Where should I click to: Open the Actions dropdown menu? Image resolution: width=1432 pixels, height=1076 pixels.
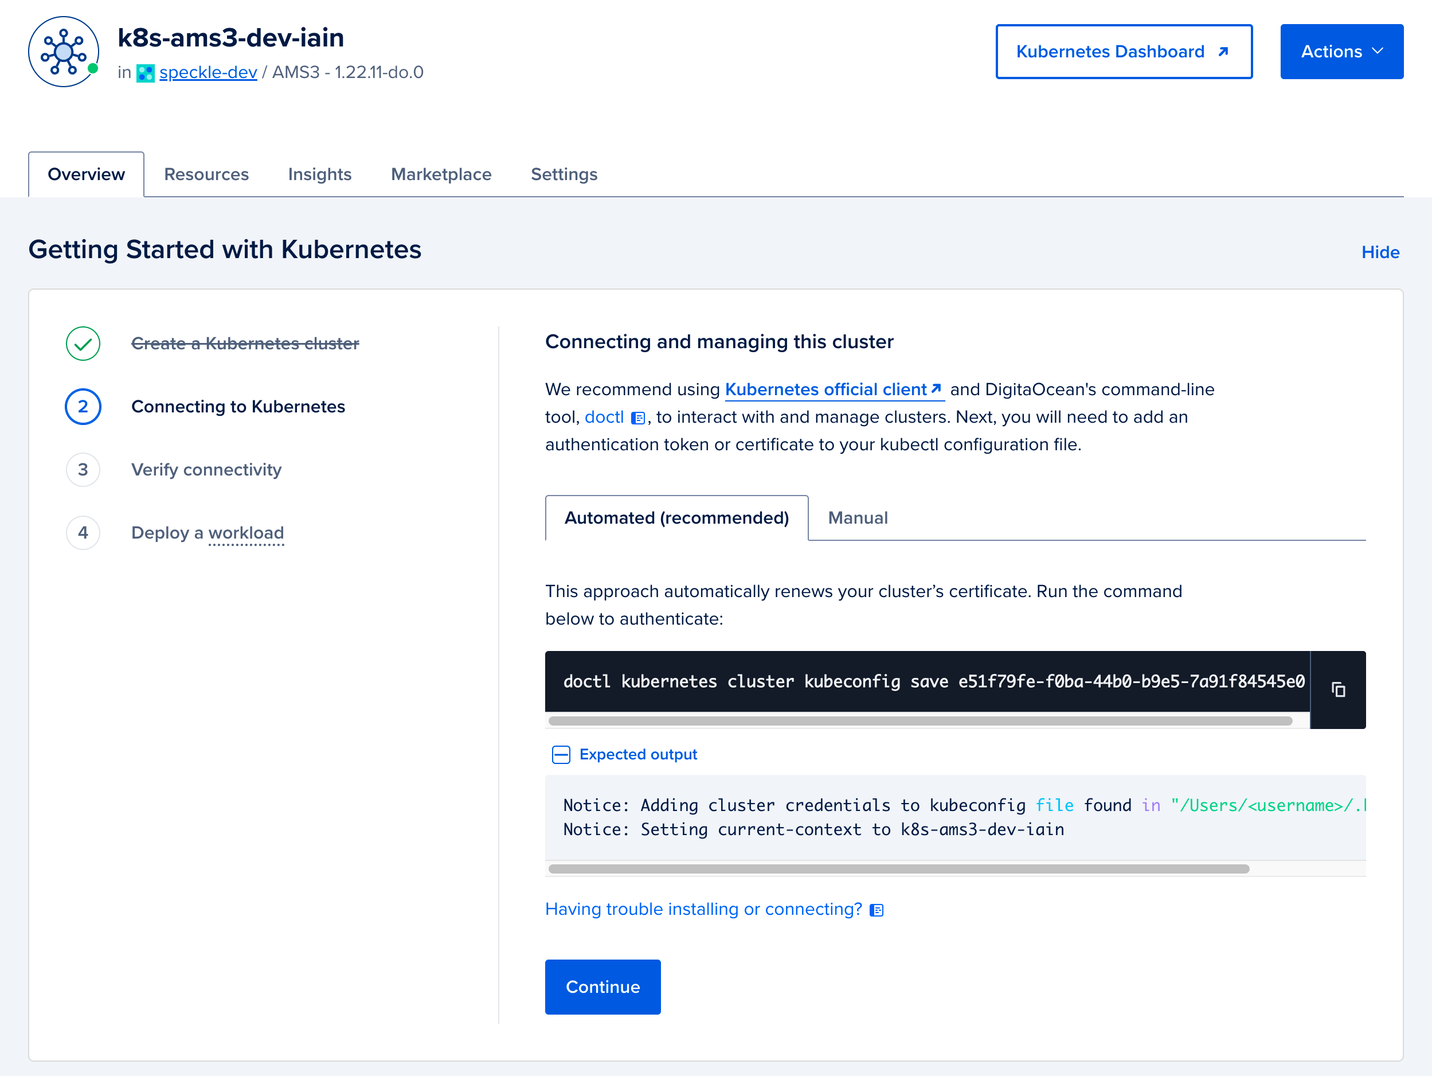(1341, 52)
